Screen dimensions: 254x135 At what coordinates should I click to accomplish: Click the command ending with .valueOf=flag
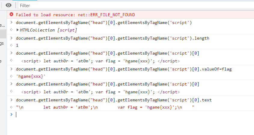pyautogui.click(x=124, y=69)
